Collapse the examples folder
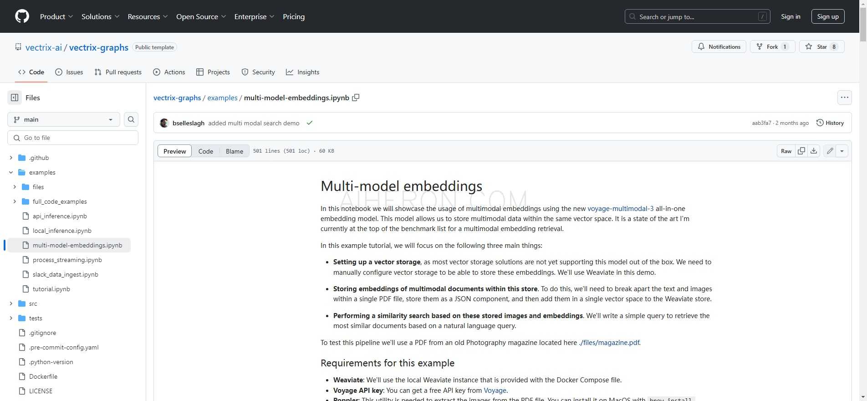 (11, 172)
